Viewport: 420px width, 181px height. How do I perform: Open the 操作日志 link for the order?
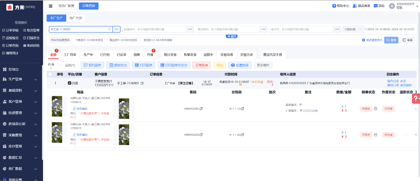[393, 81]
